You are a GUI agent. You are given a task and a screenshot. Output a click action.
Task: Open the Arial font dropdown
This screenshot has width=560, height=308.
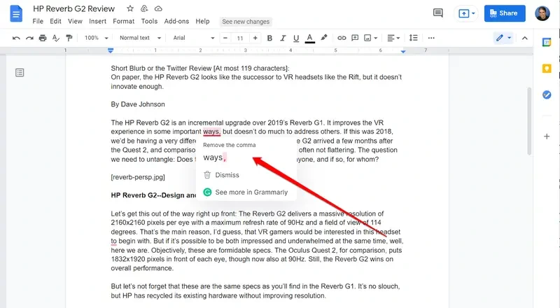click(x=194, y=38)
